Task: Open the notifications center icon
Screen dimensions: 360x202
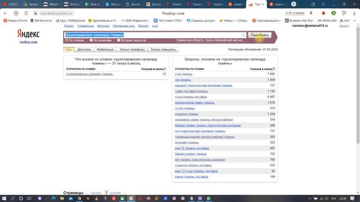Action: (x=353, y=198)
